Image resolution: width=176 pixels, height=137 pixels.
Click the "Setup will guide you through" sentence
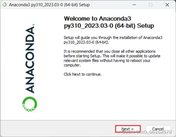coord(113,40)
